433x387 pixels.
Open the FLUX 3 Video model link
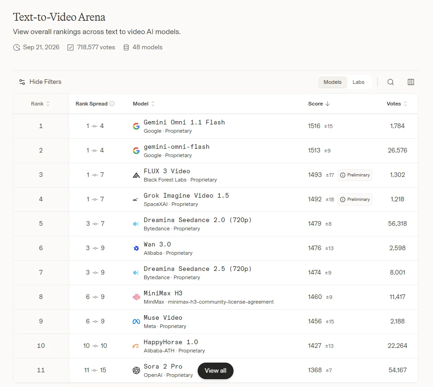(167, 171)
